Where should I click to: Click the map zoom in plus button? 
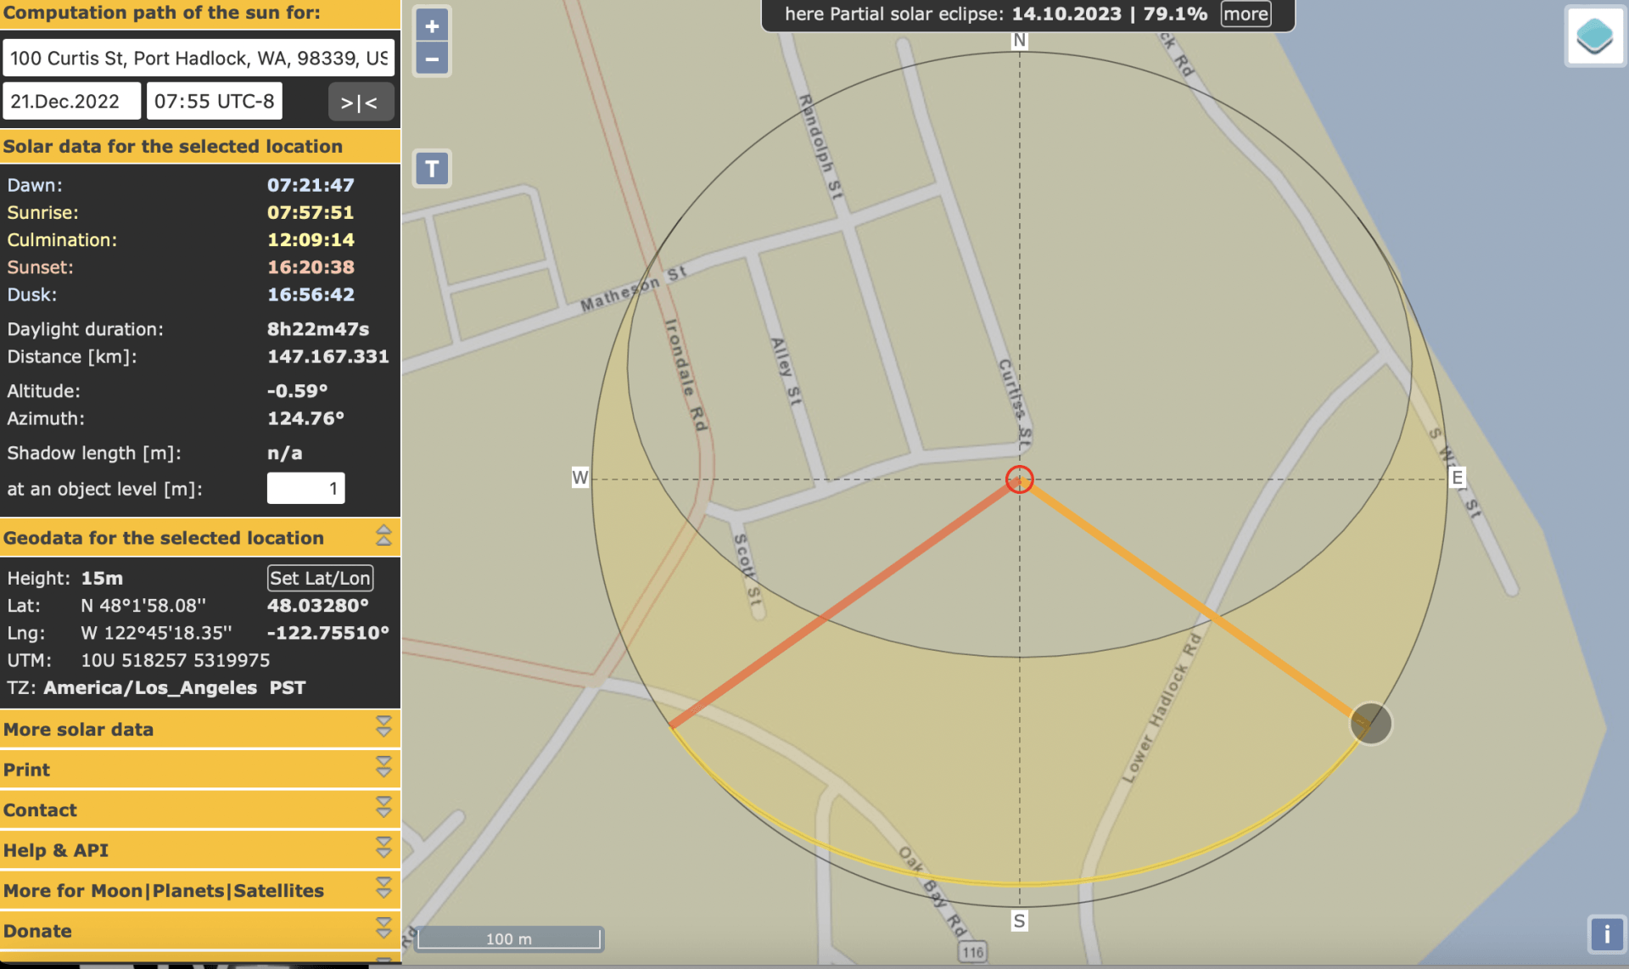tap(432, 25)
